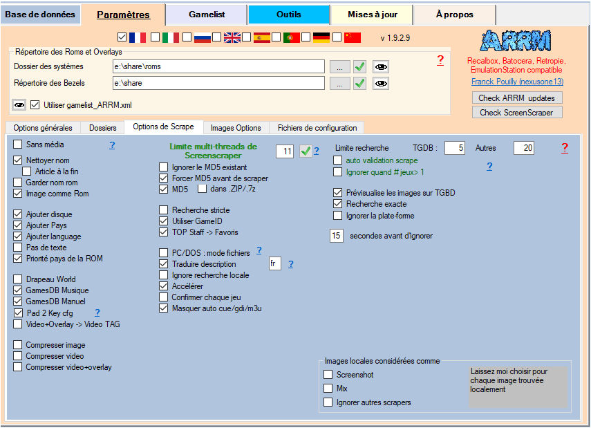The image size is (591, 428).
Task: Open browse button for Dossier des systèmes
Action: (x=339, y=66)
